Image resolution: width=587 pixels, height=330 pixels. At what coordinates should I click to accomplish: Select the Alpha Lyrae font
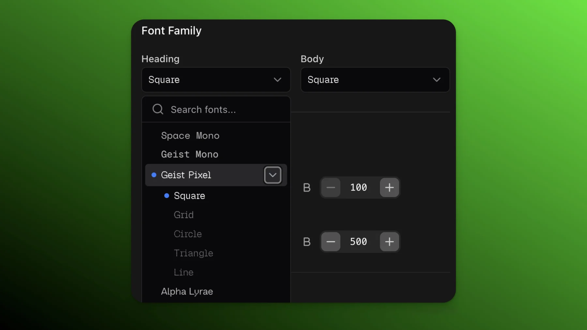[187, 292]
